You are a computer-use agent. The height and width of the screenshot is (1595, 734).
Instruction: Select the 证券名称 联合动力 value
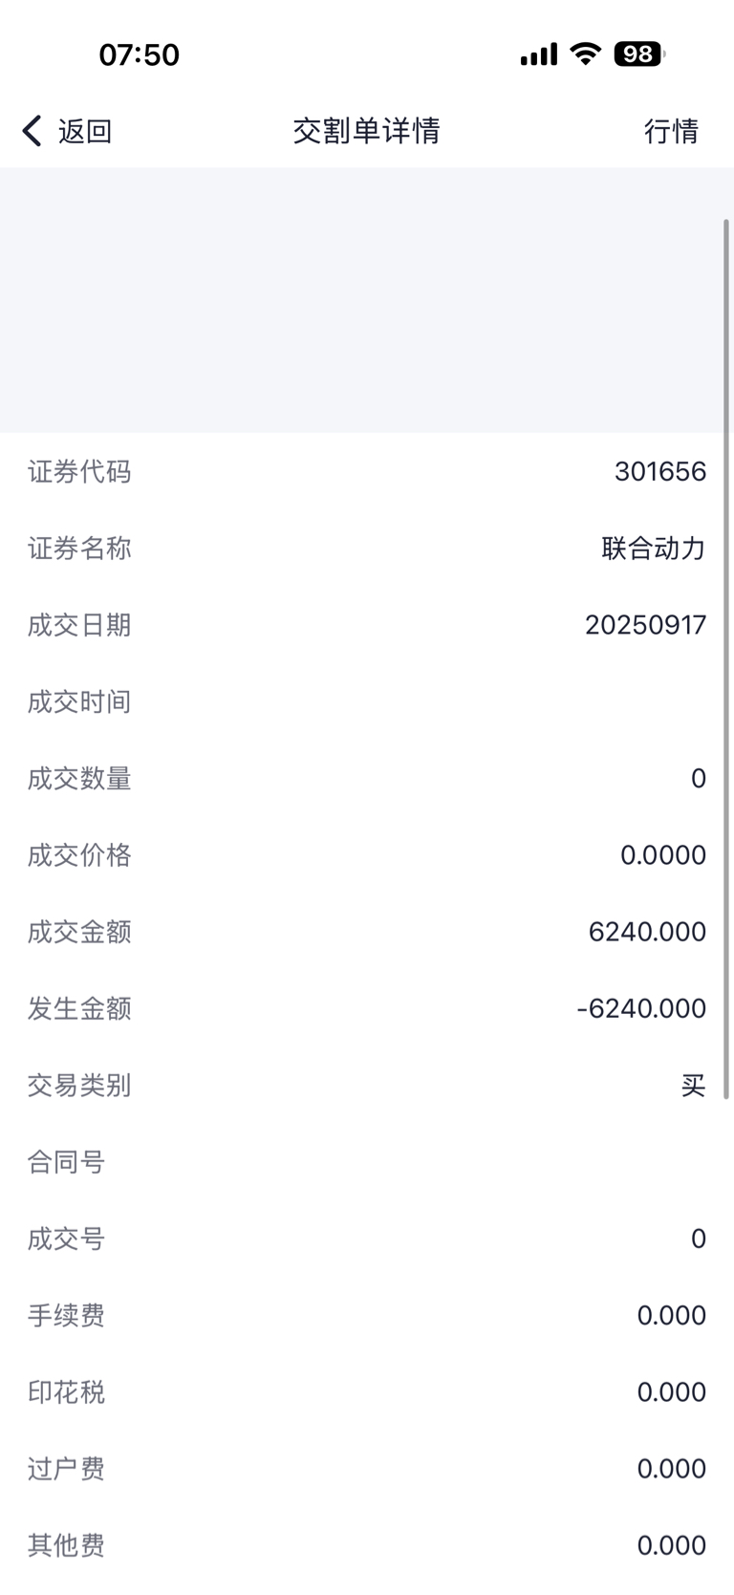coord(654,549)
